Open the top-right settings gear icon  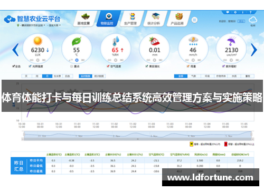tap(235, 12)
